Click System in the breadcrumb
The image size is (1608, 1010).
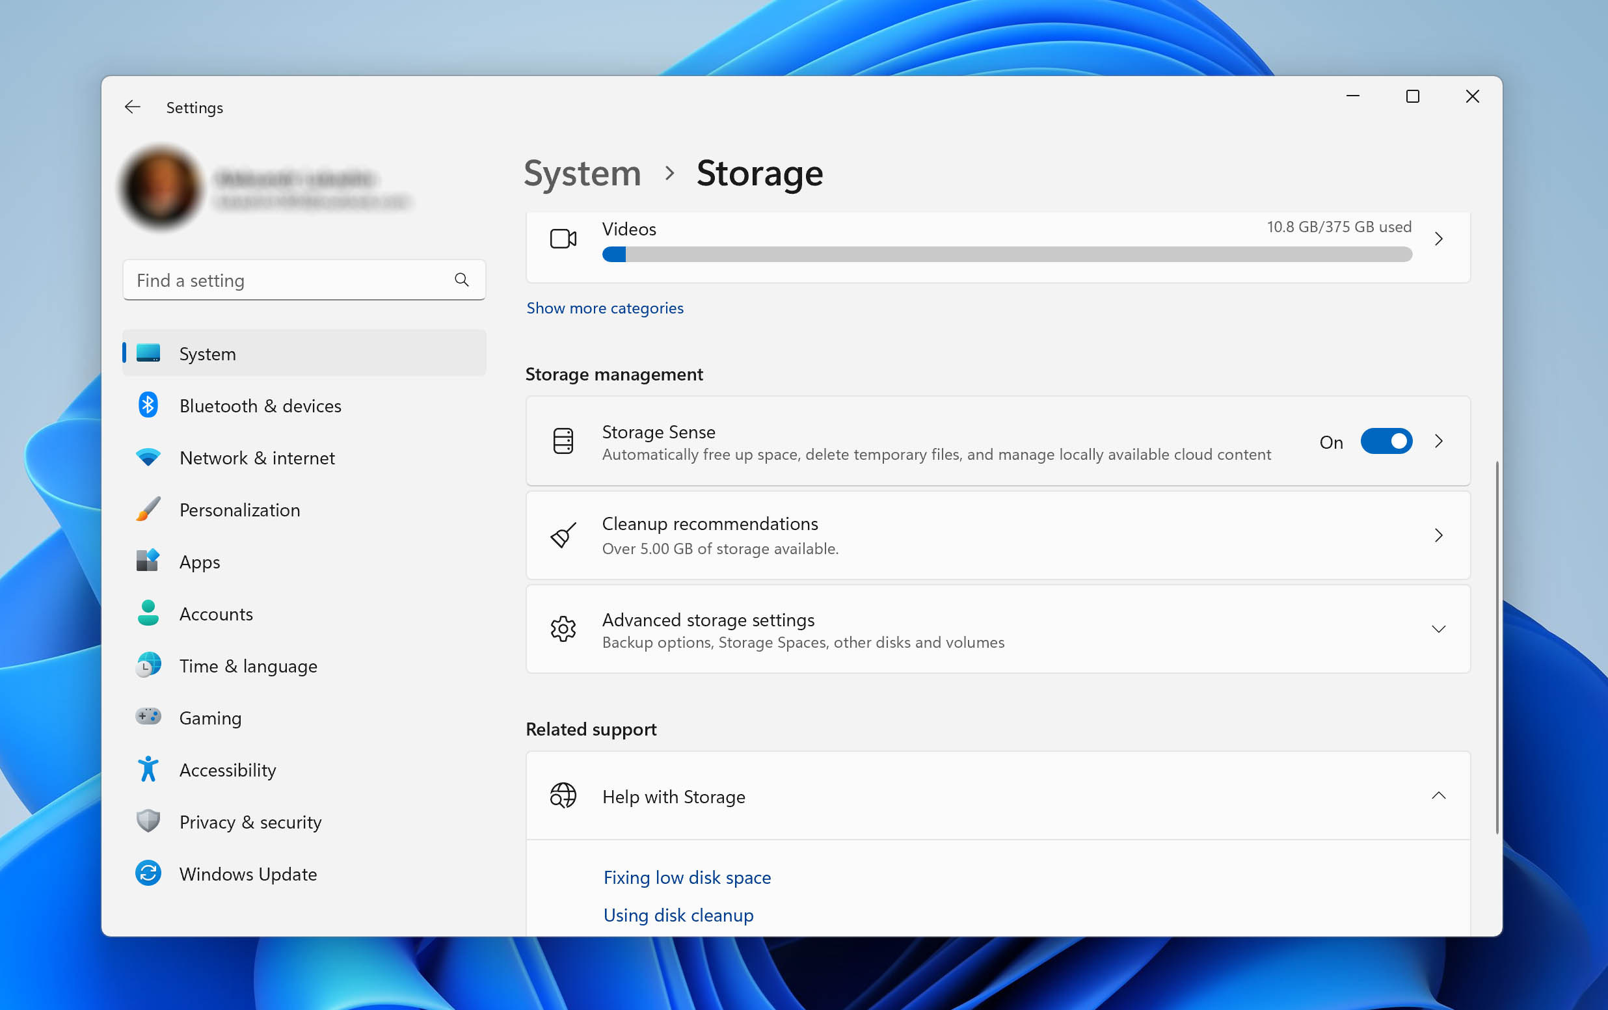tap(582, 173)
